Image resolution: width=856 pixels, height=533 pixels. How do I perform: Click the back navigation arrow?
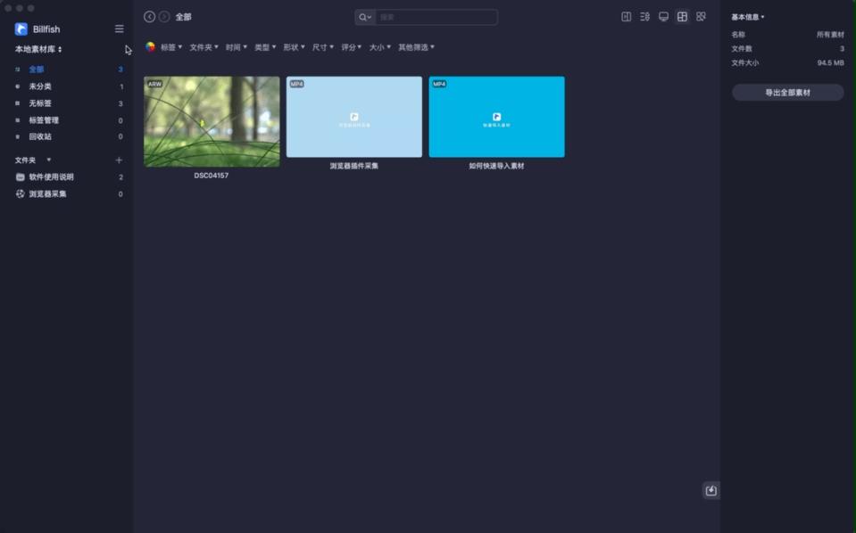coord(148,16)
